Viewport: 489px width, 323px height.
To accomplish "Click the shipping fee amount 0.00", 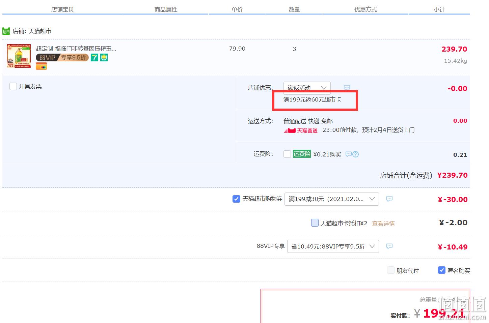I will (x=460, y=121).
